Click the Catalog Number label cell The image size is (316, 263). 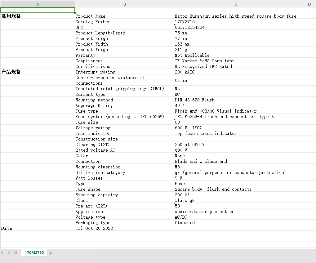[125, 22]
